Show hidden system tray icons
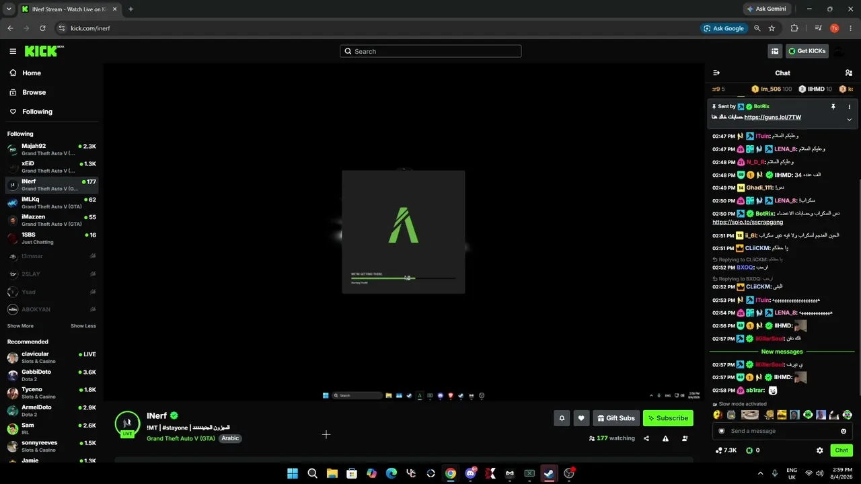861x484 pixels. (x=760, y=473)
